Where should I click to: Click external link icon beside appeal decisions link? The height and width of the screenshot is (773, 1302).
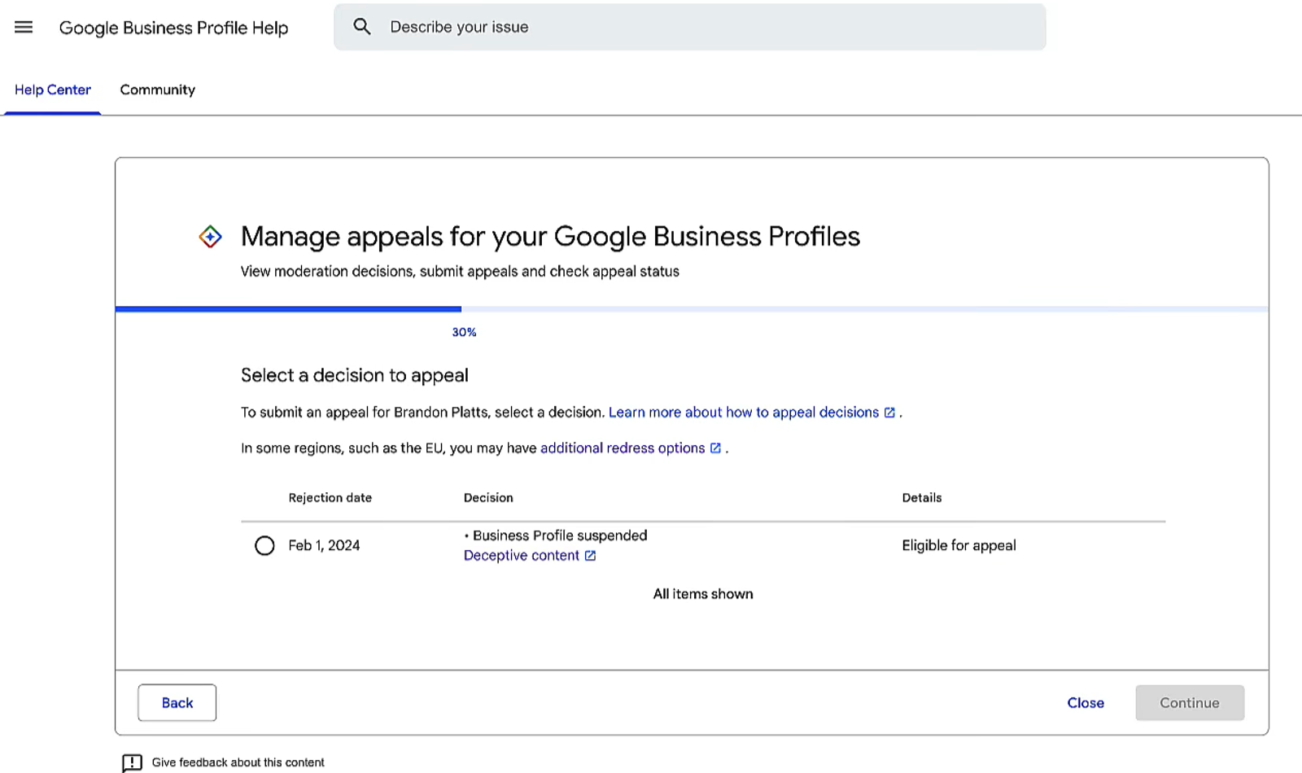pos(889,413)
